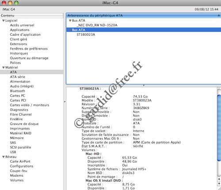Click serial number value 3KB0Z8K9
221x190 pixels.
click(141, 108)
